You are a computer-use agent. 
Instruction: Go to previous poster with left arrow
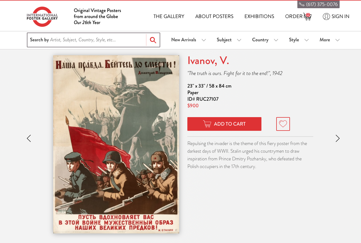click(29, 138)
